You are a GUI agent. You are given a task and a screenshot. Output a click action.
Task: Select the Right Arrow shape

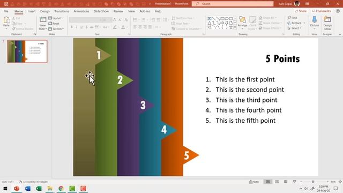[x=222, y=23]
